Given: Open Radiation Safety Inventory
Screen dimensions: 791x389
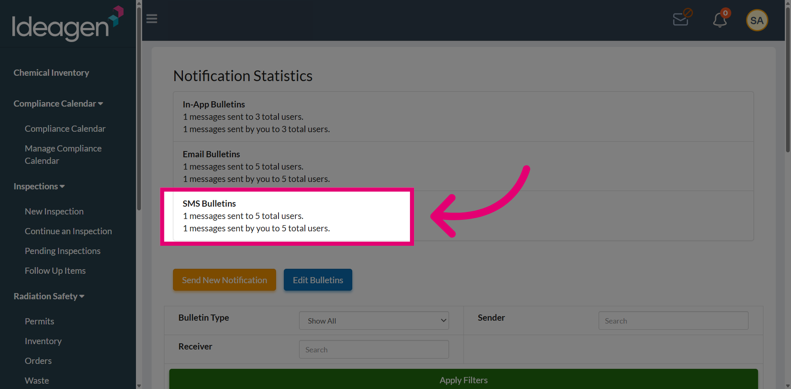Looking at the screenshot, I should [43, 341].
